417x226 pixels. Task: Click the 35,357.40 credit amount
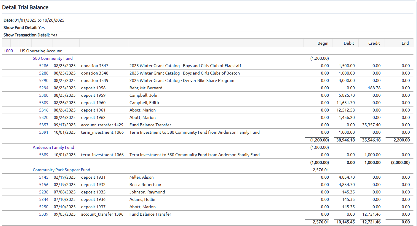pos(371,125)
